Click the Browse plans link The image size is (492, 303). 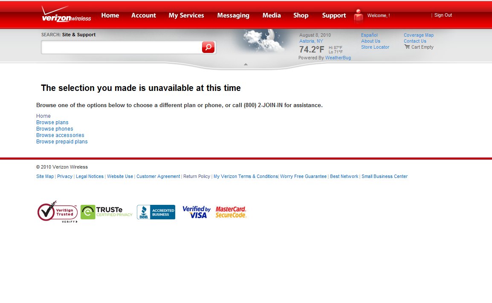pos(52,122)
